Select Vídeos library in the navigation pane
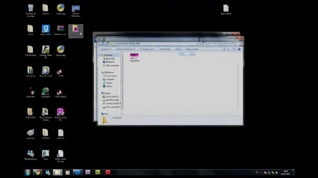 coord(109,86)
